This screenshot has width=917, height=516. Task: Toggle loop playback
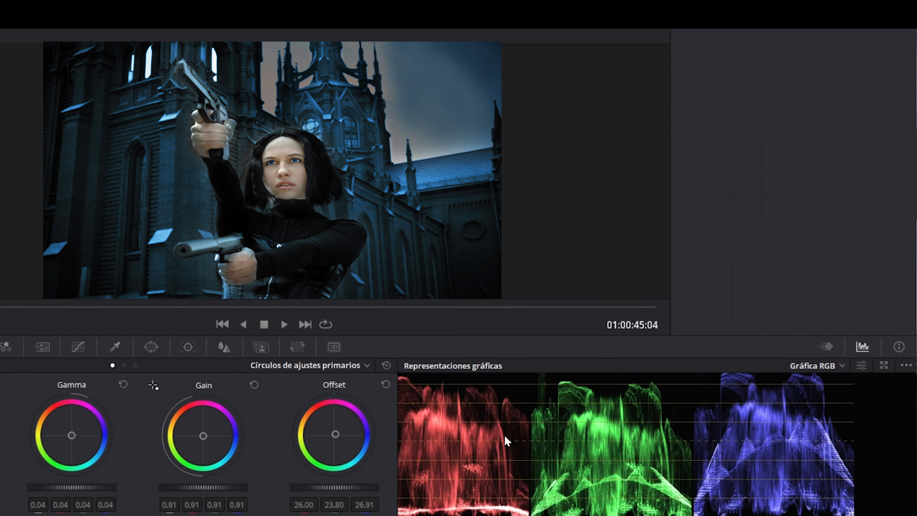click(x=326, y=325)
